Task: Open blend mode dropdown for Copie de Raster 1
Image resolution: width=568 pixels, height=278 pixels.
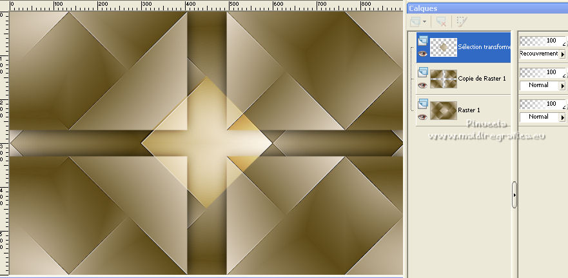Action: pyautogui.click(x=563, y=86)
